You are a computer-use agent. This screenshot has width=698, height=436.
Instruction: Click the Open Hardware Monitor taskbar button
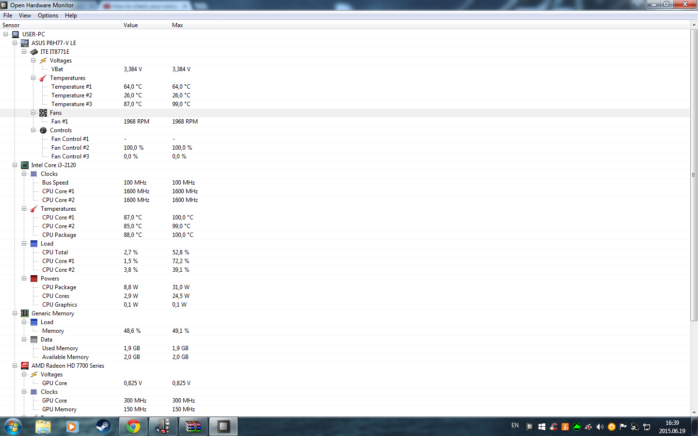point(223,427)
